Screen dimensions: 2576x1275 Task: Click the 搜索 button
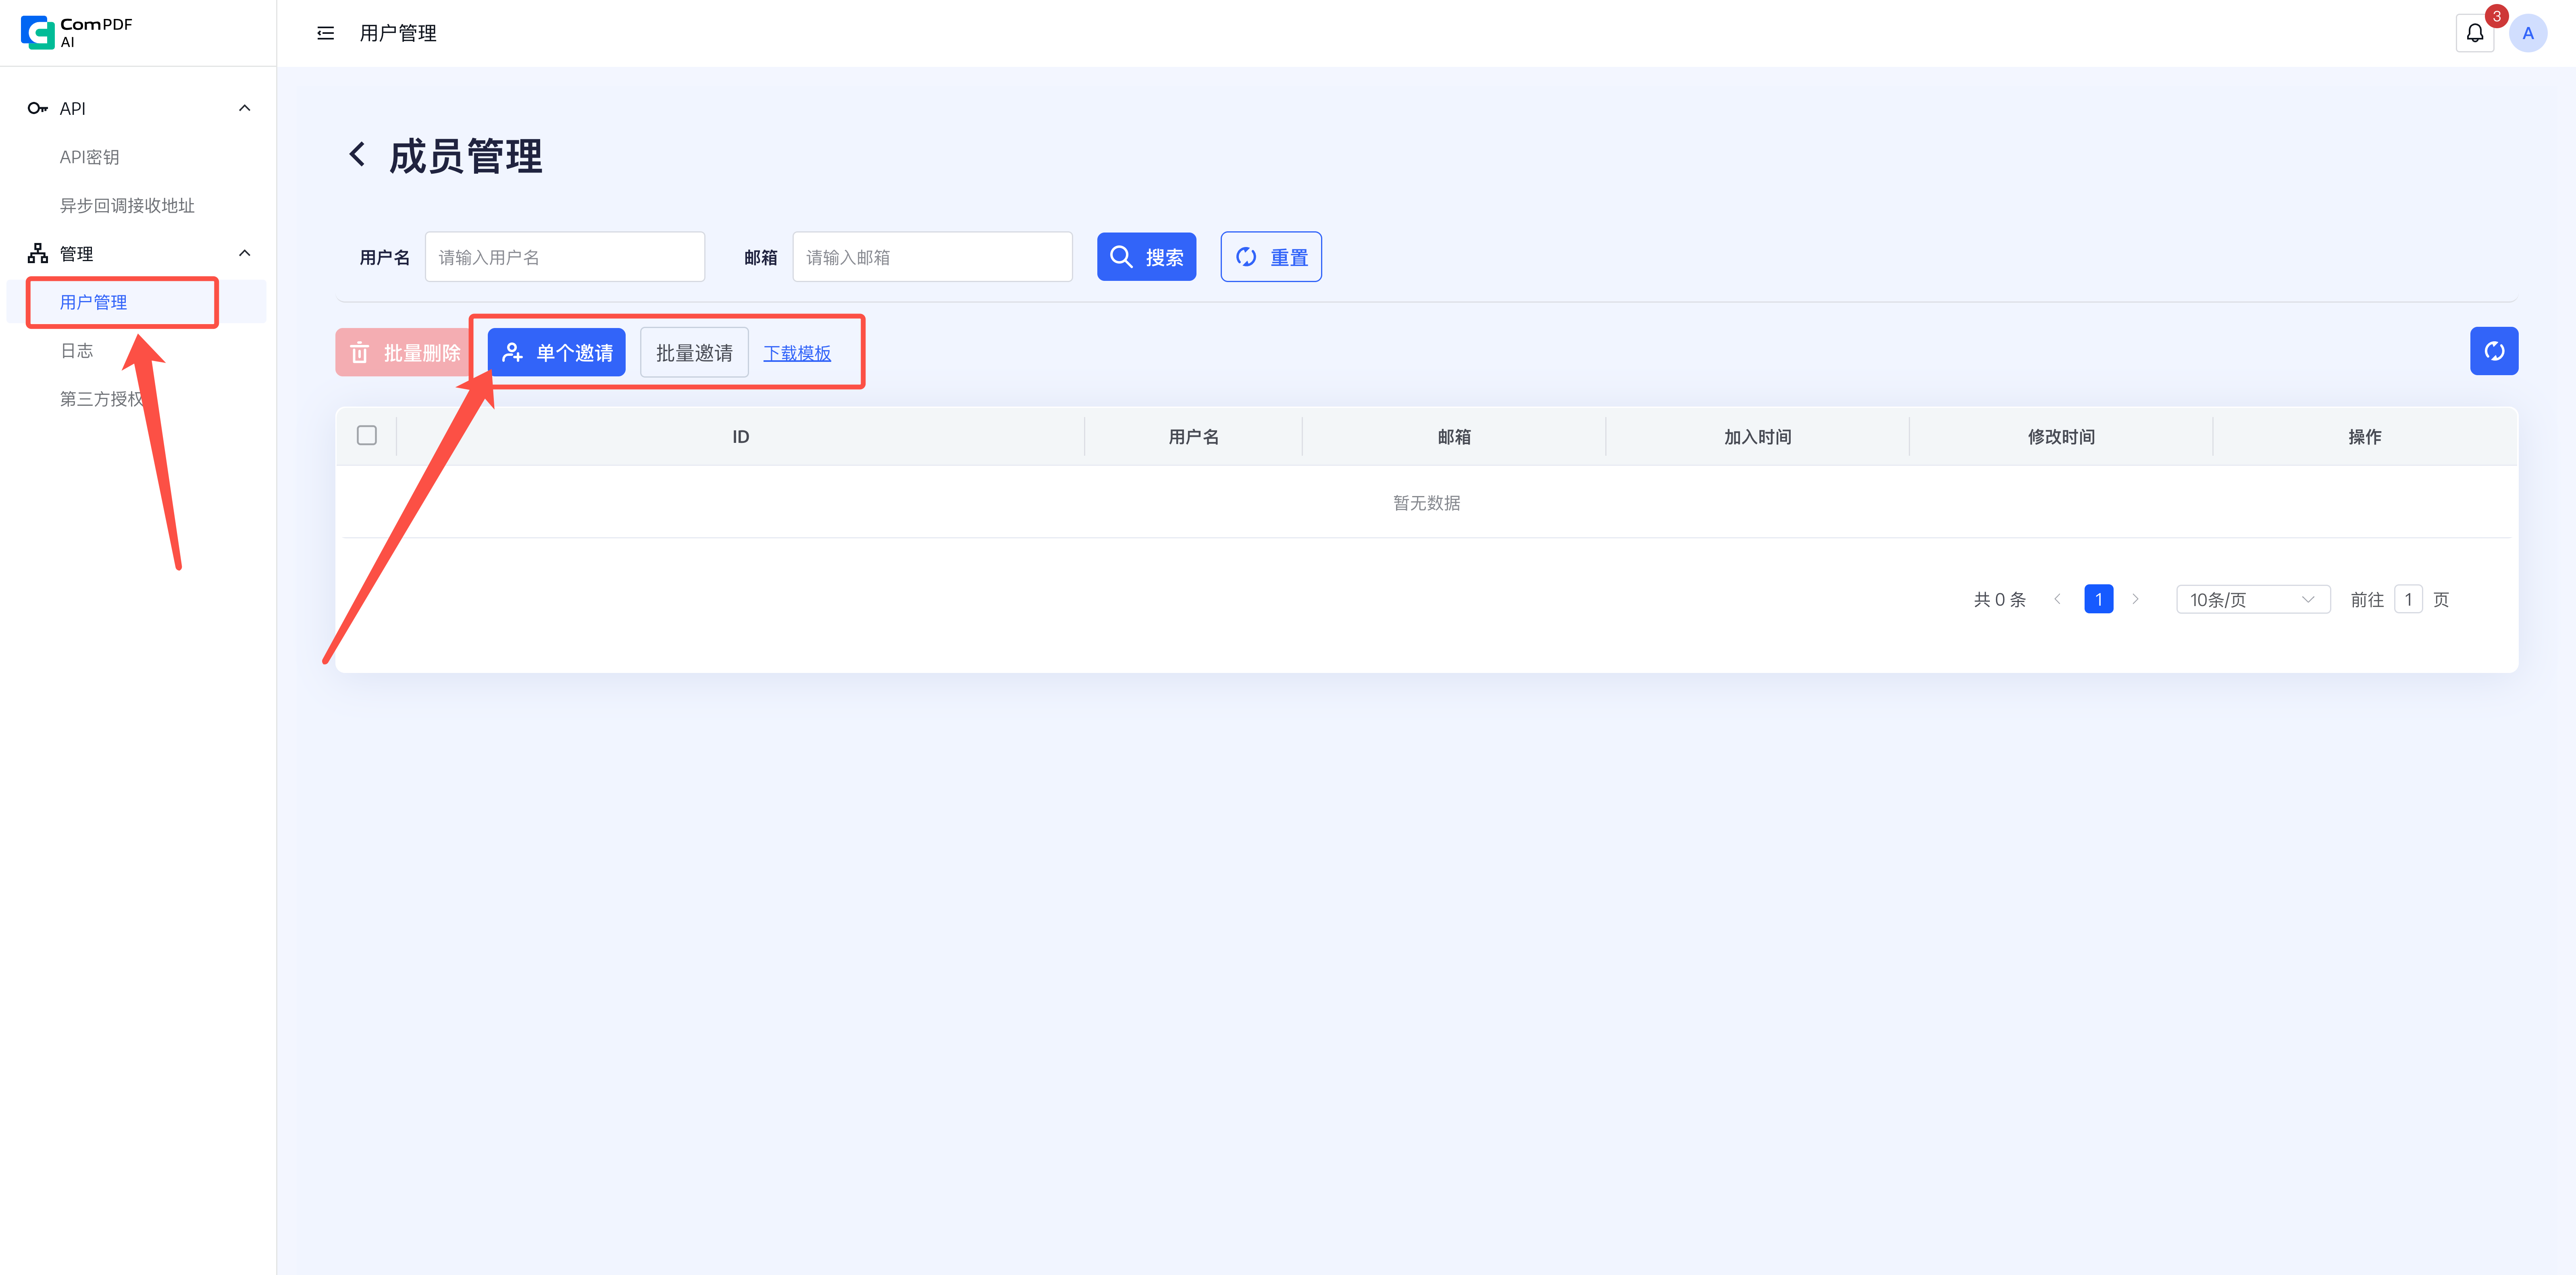(x=1147, y=257)
